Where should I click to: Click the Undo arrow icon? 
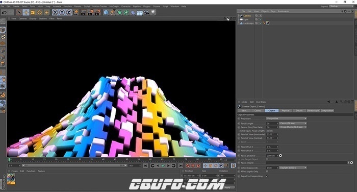coord(4,12)
